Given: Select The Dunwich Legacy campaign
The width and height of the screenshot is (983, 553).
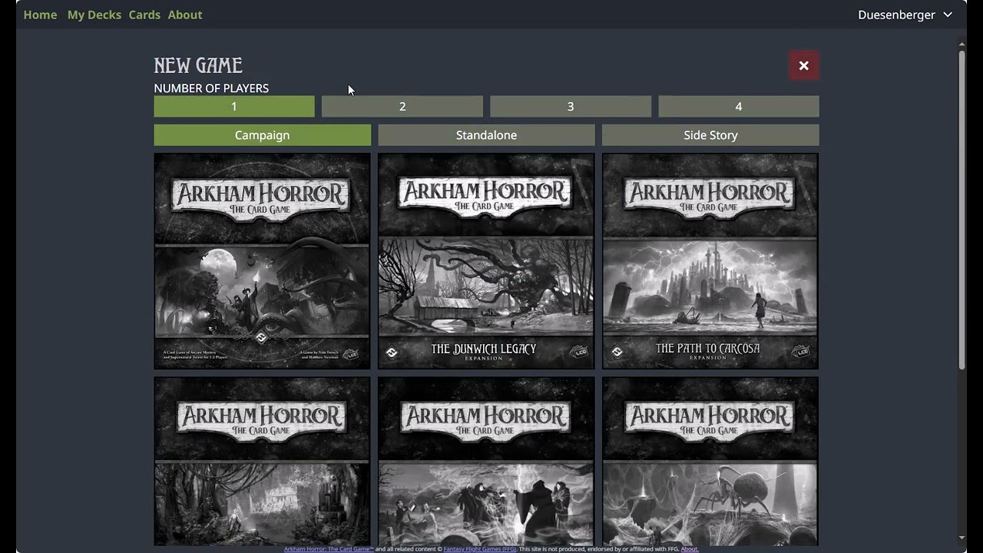Looking at the screenshot, I should (486, 261).
